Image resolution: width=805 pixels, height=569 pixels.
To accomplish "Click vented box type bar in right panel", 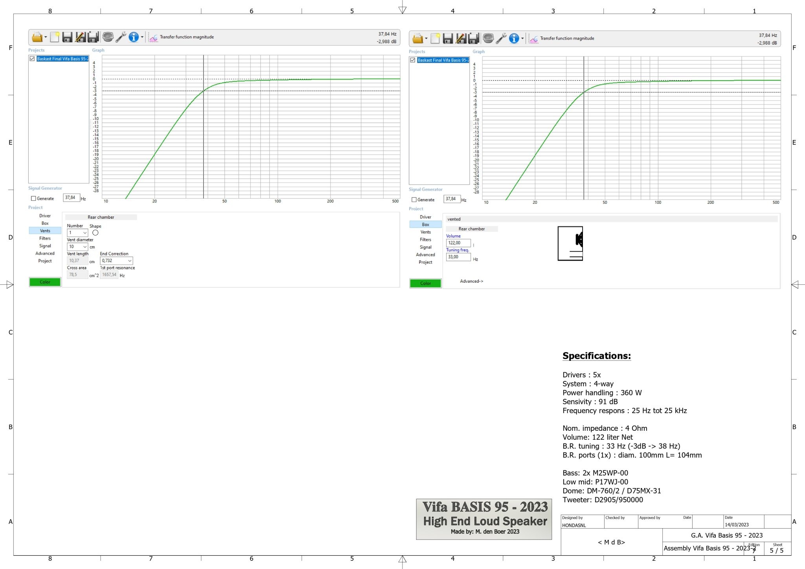I will [x=612, y=219].
